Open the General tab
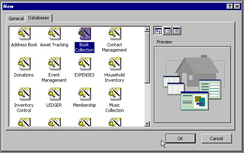 point(16,19)
